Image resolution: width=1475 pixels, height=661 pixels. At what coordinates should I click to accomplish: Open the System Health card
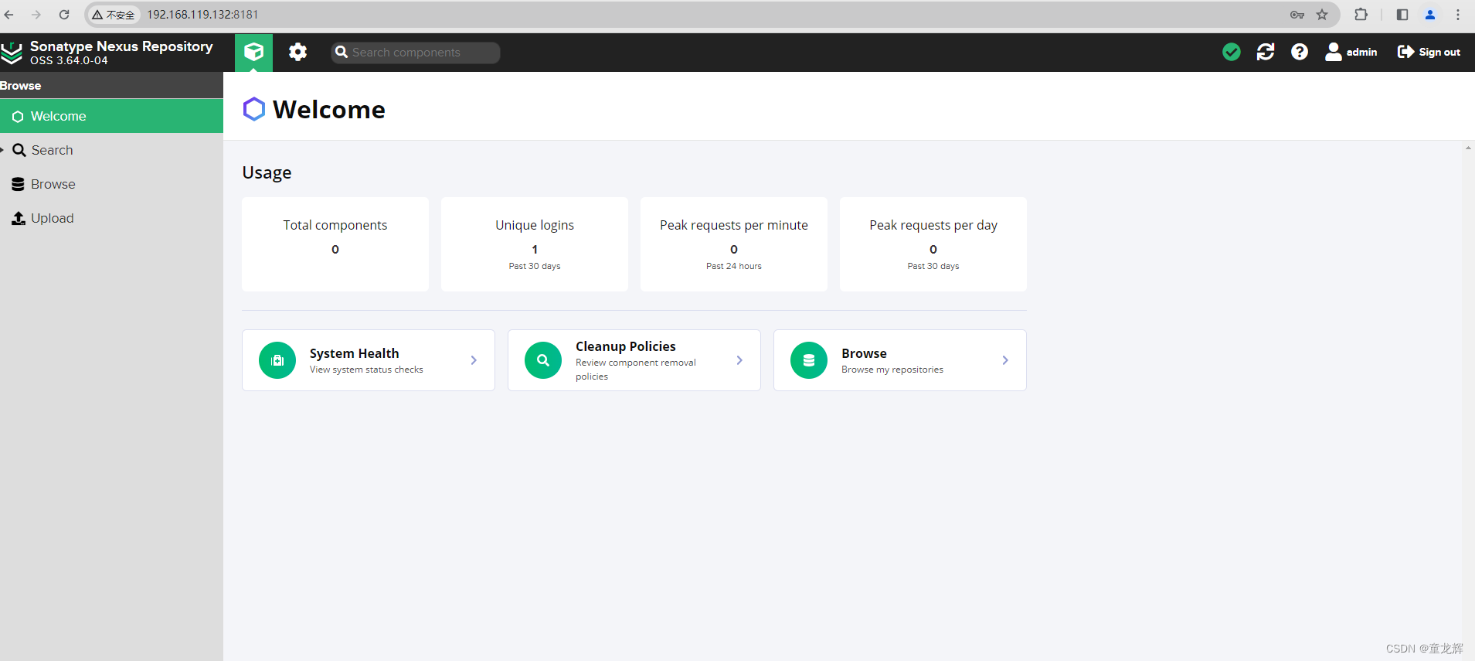tap(369, 360)
